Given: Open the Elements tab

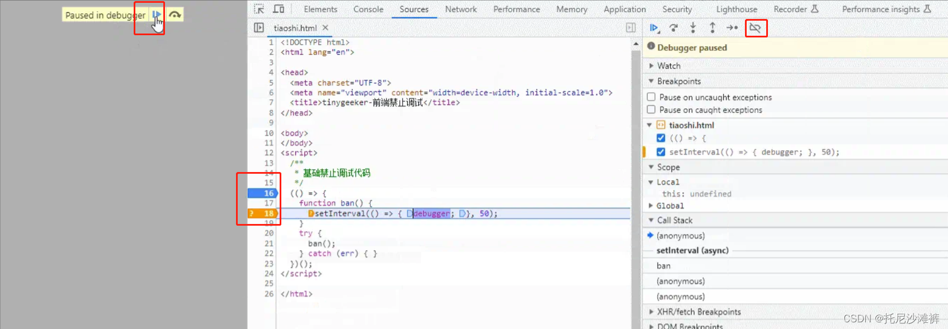Looking at the screenshot, I should tap(320, 9).
